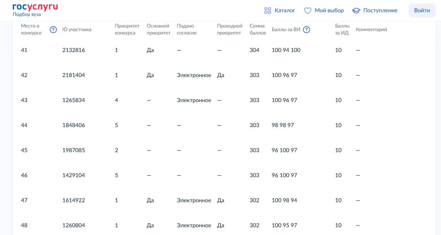Click the Сумма баллов column header
The height and width of the screenshot is (235, 441).
[x=258, y=30]
